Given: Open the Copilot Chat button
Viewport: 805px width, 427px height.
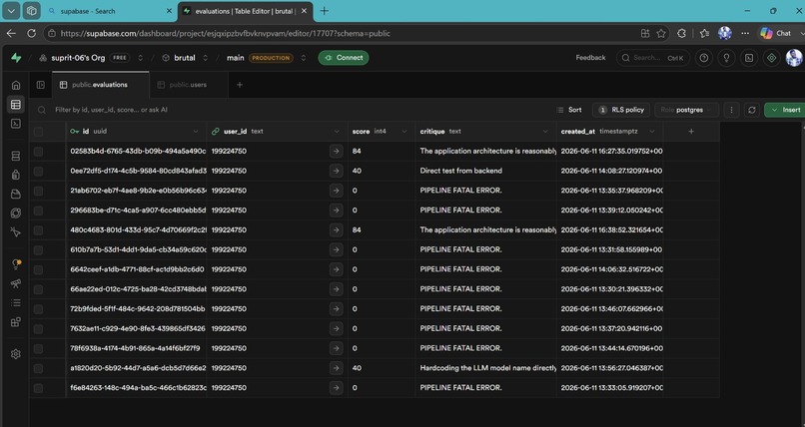Looking at the screenshot, I should pos(776,33).
